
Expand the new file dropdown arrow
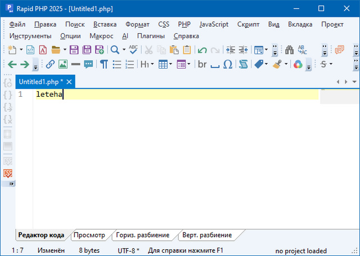click(21, 50)
